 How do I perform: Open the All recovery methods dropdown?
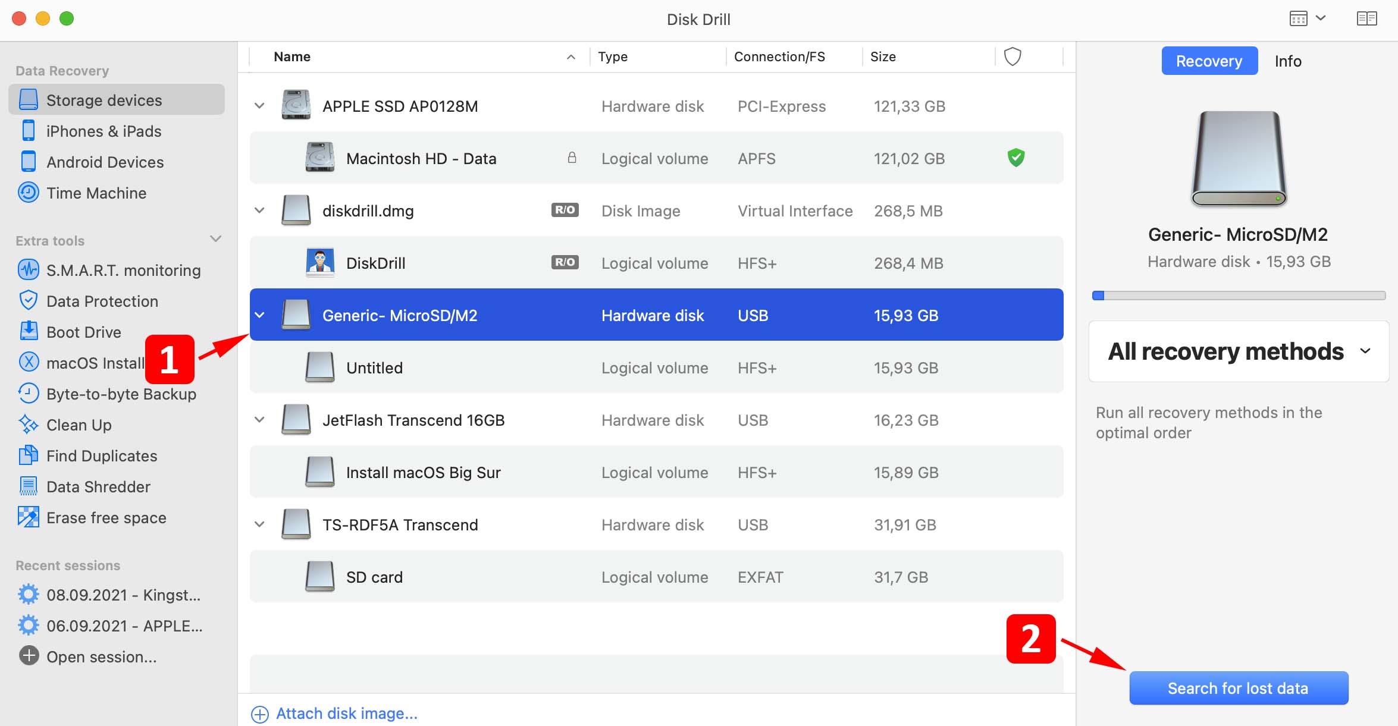1239,351
